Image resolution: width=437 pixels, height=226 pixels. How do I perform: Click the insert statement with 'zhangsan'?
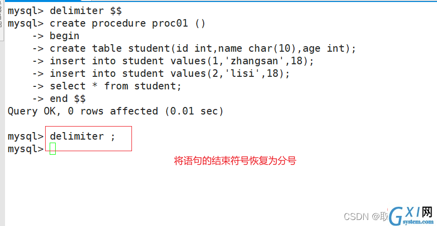182,61
